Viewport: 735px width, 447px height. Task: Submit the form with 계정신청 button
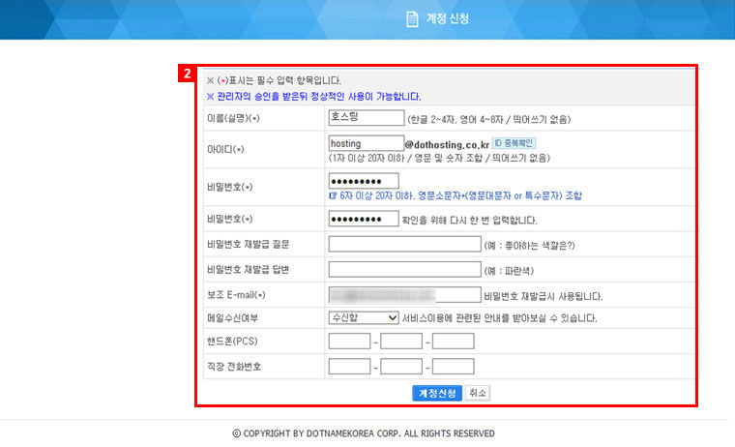(x=435, y=393)
